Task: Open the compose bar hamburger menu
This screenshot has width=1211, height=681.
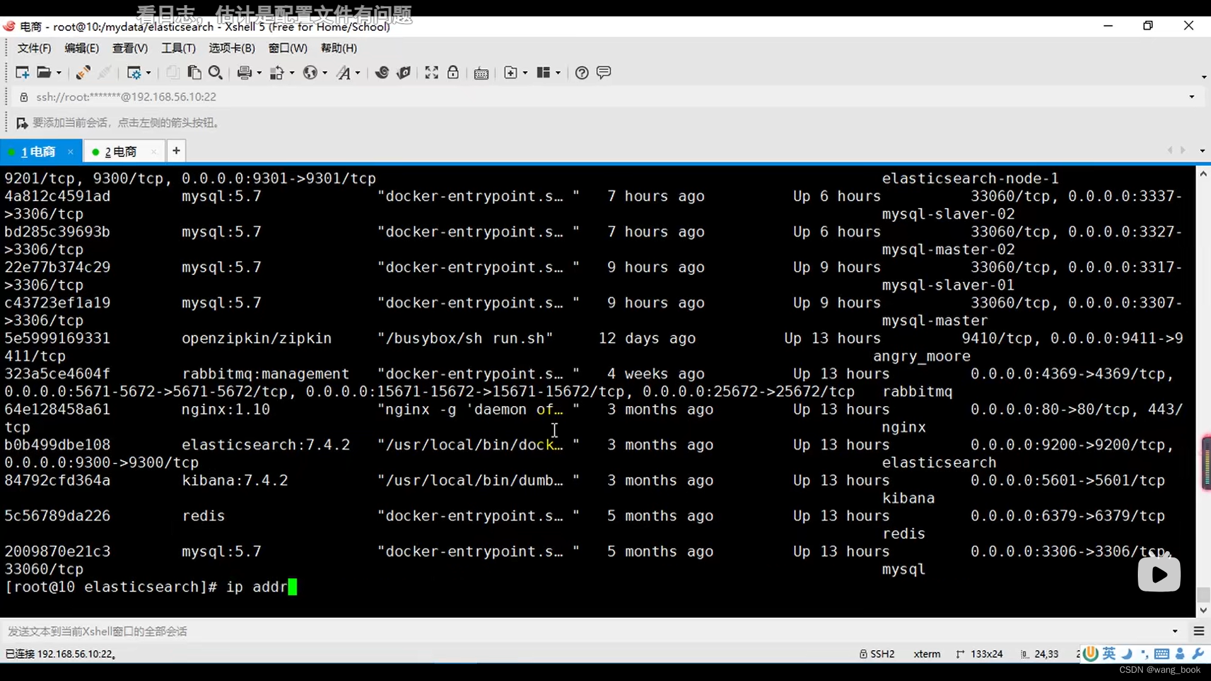Action: click(x=1199, y=631)
